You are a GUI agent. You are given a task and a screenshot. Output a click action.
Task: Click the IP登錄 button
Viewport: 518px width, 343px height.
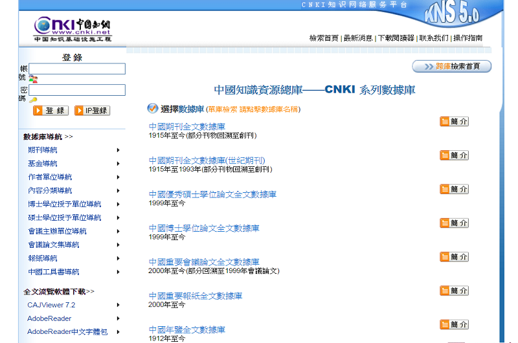pos(92,111)
